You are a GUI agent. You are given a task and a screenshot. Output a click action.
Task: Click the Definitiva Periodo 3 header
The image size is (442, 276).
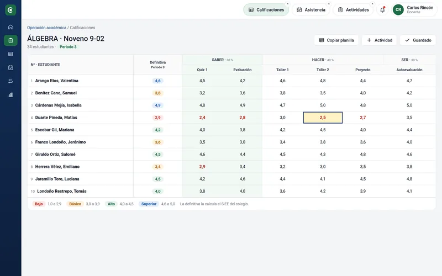157,65
